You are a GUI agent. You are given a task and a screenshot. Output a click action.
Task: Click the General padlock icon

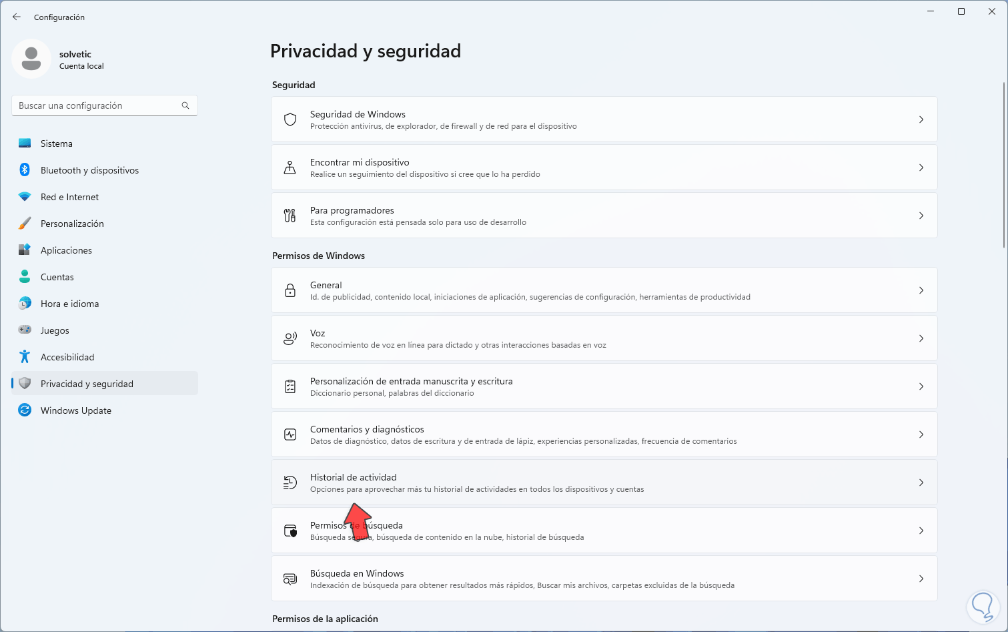pyautogui.click(x=290, y=290)
